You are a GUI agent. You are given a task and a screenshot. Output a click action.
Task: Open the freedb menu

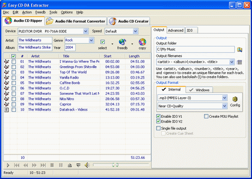pyautogui.click(x=40, y=12)
